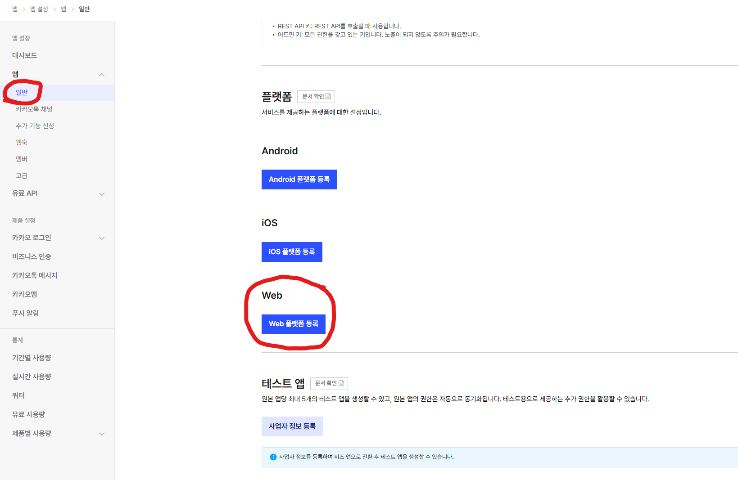Viewport: 738px width, 480px height.
Task: Open 비즈니스 인증 in the sidebar
Action: pos(32,256)
